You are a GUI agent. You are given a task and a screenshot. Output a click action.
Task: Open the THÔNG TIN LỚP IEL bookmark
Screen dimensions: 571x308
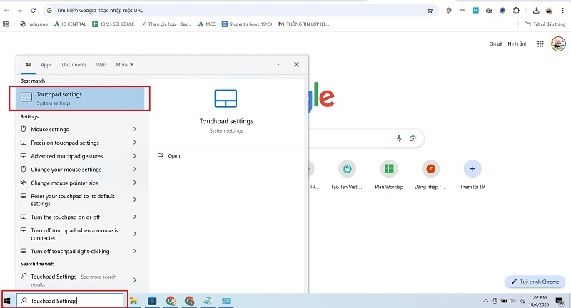tap(304, 24)
